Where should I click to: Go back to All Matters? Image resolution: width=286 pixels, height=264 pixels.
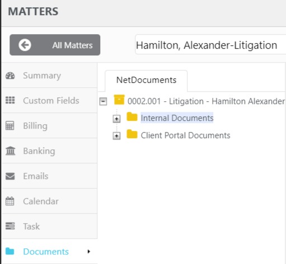(x=55, y=45)
